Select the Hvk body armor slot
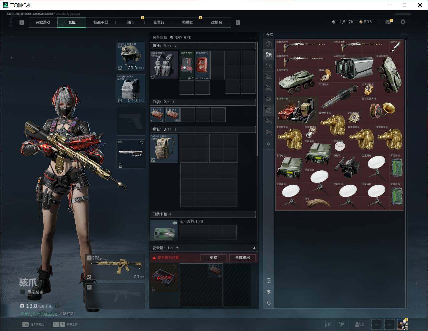 (131, 88)
